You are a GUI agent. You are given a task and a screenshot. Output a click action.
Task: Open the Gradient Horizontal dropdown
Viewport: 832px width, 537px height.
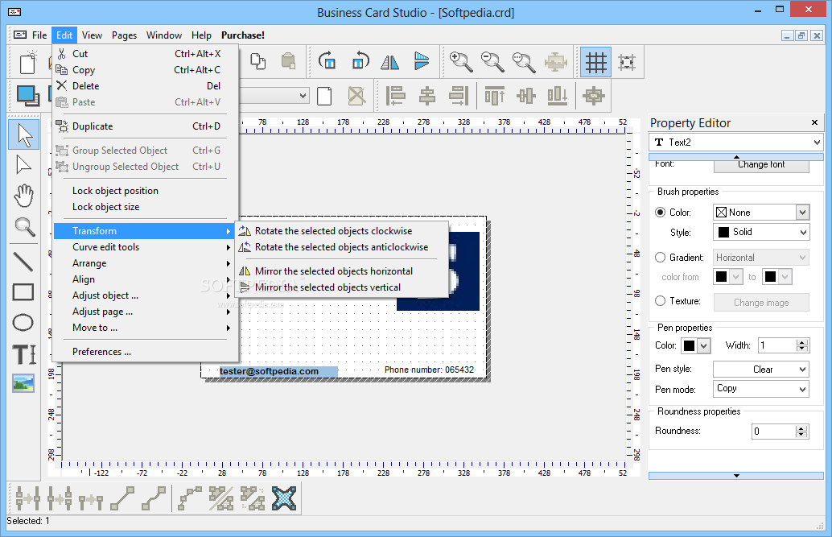(x=761, y=258)
